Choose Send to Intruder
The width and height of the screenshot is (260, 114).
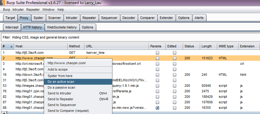pyautogui.click(x=78, y=93)
